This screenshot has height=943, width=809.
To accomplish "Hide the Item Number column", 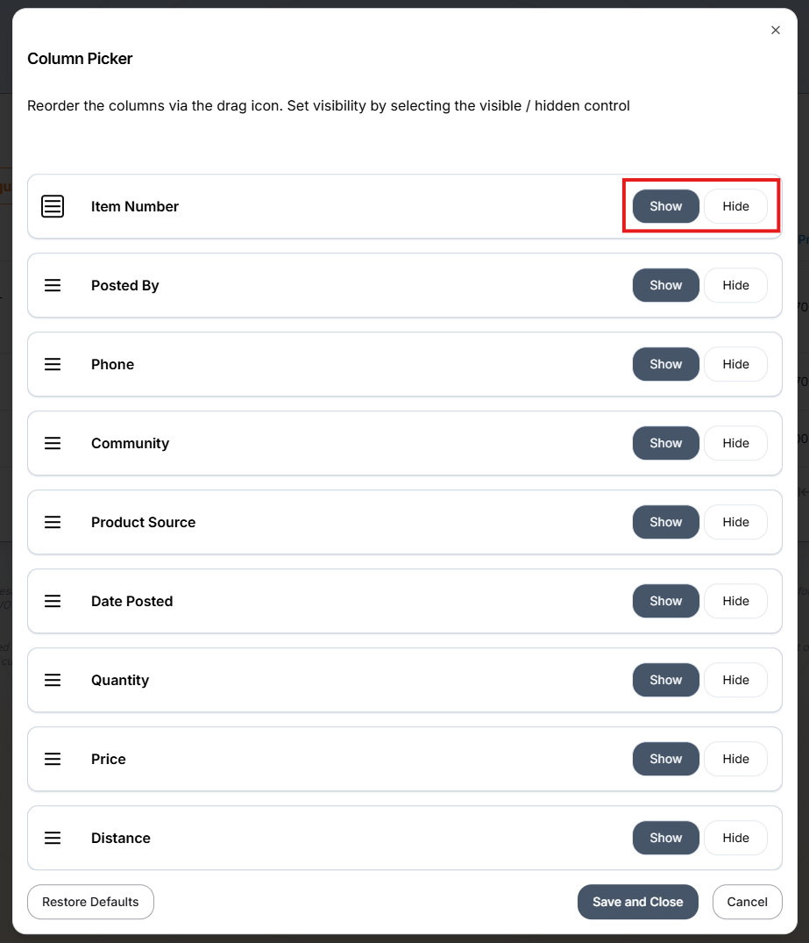I will (735, 206).
